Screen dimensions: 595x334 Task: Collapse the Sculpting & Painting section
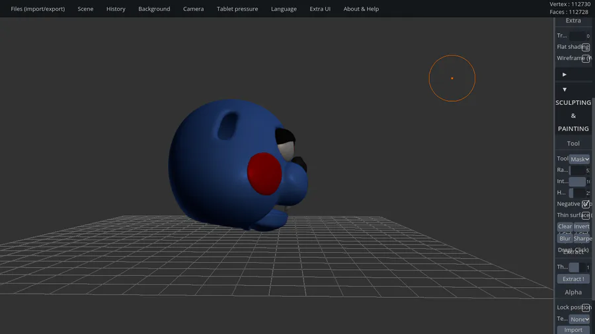565,90
